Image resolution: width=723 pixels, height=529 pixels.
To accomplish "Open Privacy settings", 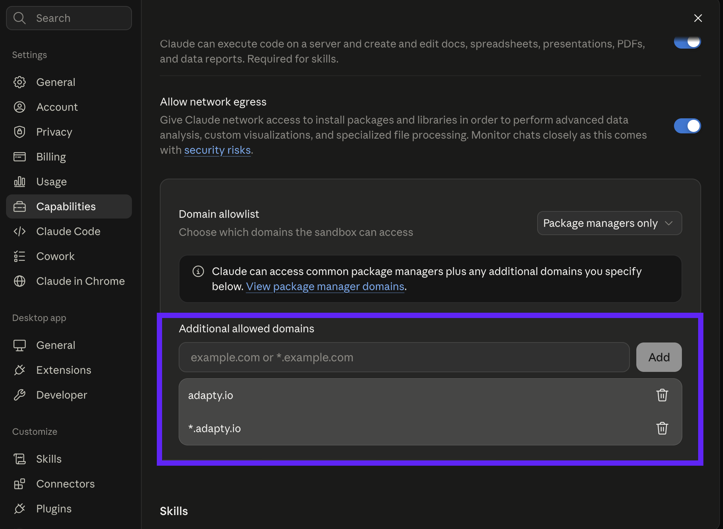I will (69, 132).
